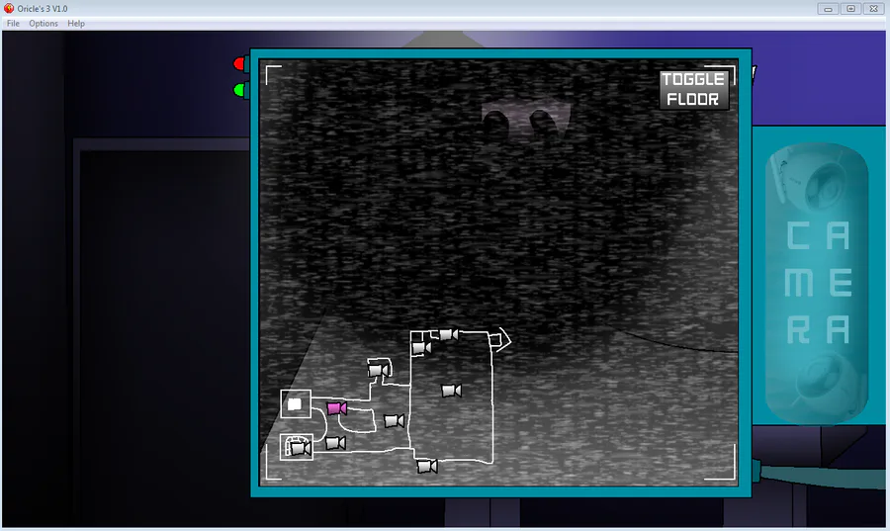890x531 pixels.
Task: Click the teal CAMERA panel to close the monitor
Action: (818, 283)
